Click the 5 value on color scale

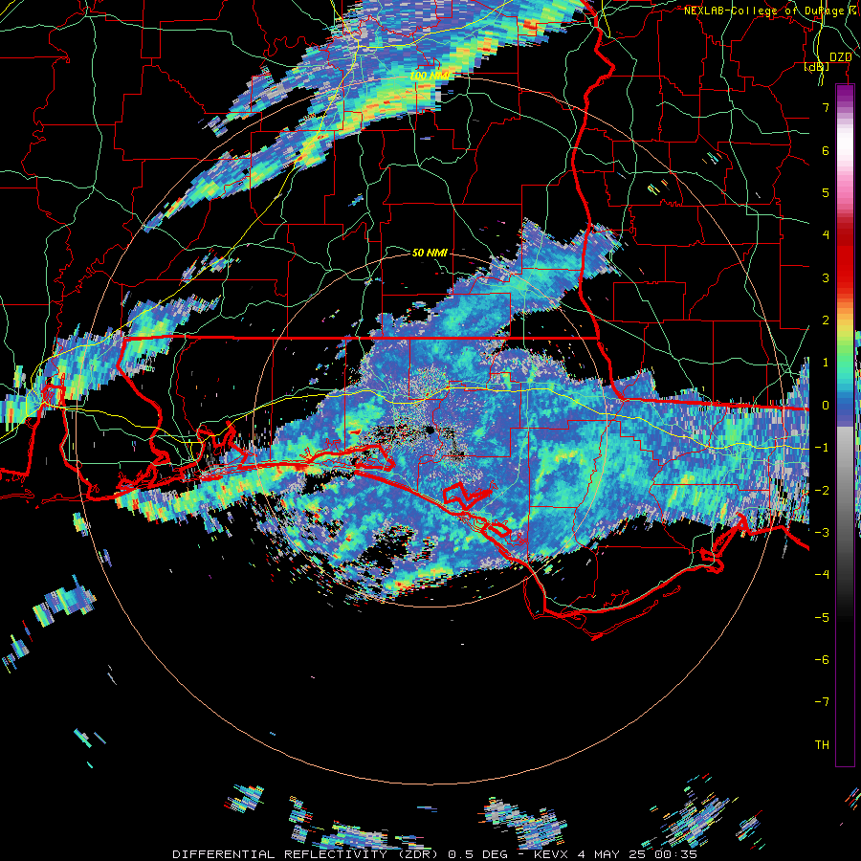tap(826, 192)
